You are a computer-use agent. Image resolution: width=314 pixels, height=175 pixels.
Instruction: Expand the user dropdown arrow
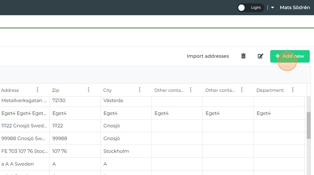click(x=273, y=8)
